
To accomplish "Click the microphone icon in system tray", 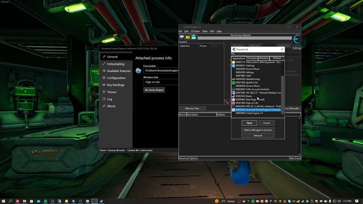I will click(330, 201).
